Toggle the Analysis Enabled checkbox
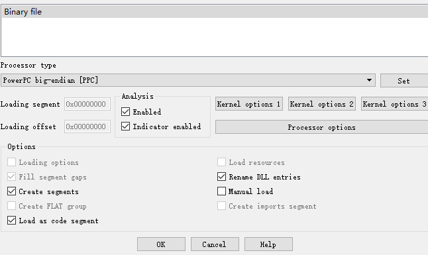Viewport: 428px width, 255px height. click(126, 112)
